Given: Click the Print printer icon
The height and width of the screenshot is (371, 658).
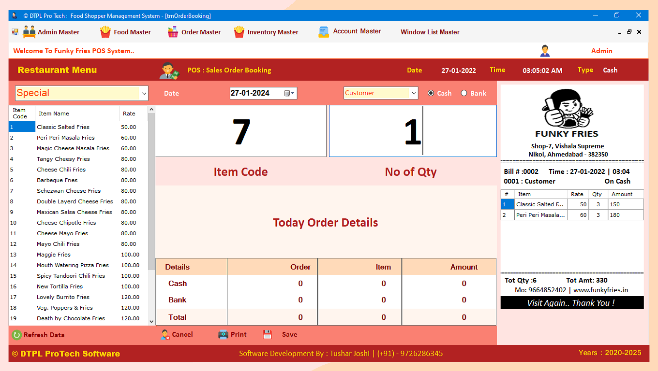Looking at the screenshot, I should (x=223, y=334).
